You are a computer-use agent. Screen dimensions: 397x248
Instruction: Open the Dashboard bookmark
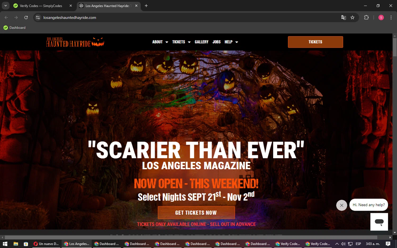pos(15,27)
